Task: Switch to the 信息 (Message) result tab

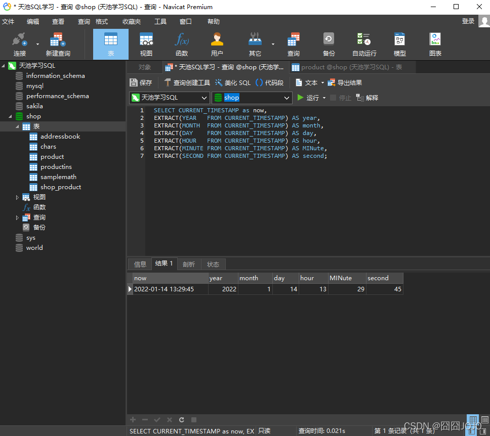Action: coord(140,264)
